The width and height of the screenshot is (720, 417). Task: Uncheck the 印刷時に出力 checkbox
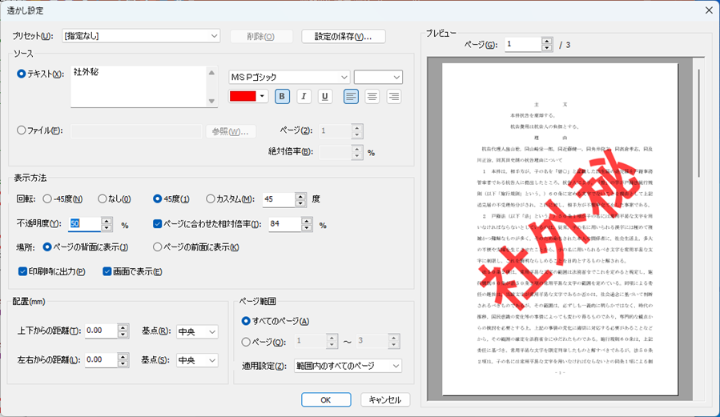(23, 271)
